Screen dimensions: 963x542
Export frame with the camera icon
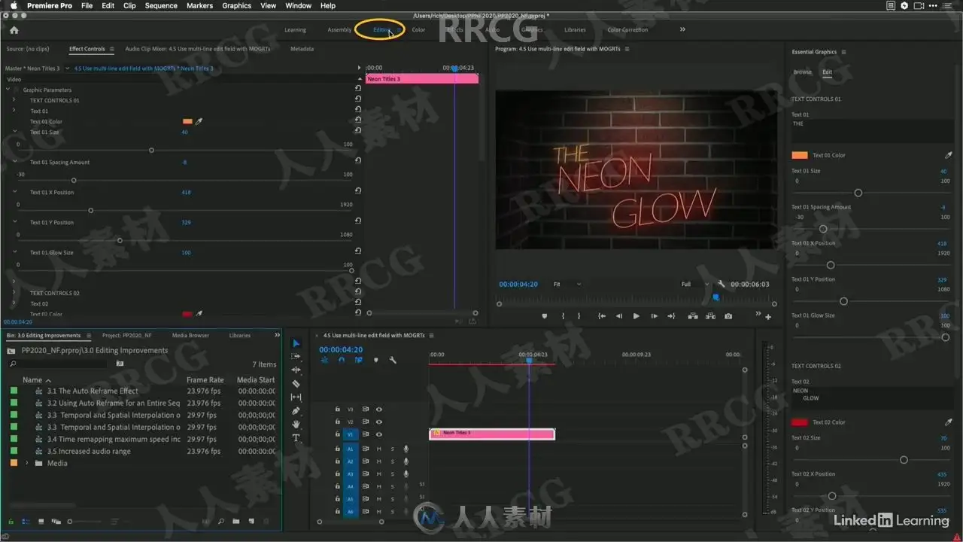coord(728,316)
